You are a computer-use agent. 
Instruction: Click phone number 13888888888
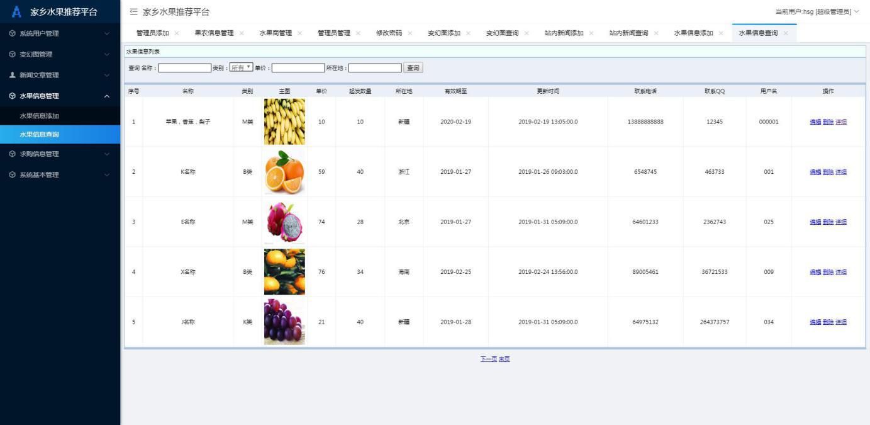point(645,122)
